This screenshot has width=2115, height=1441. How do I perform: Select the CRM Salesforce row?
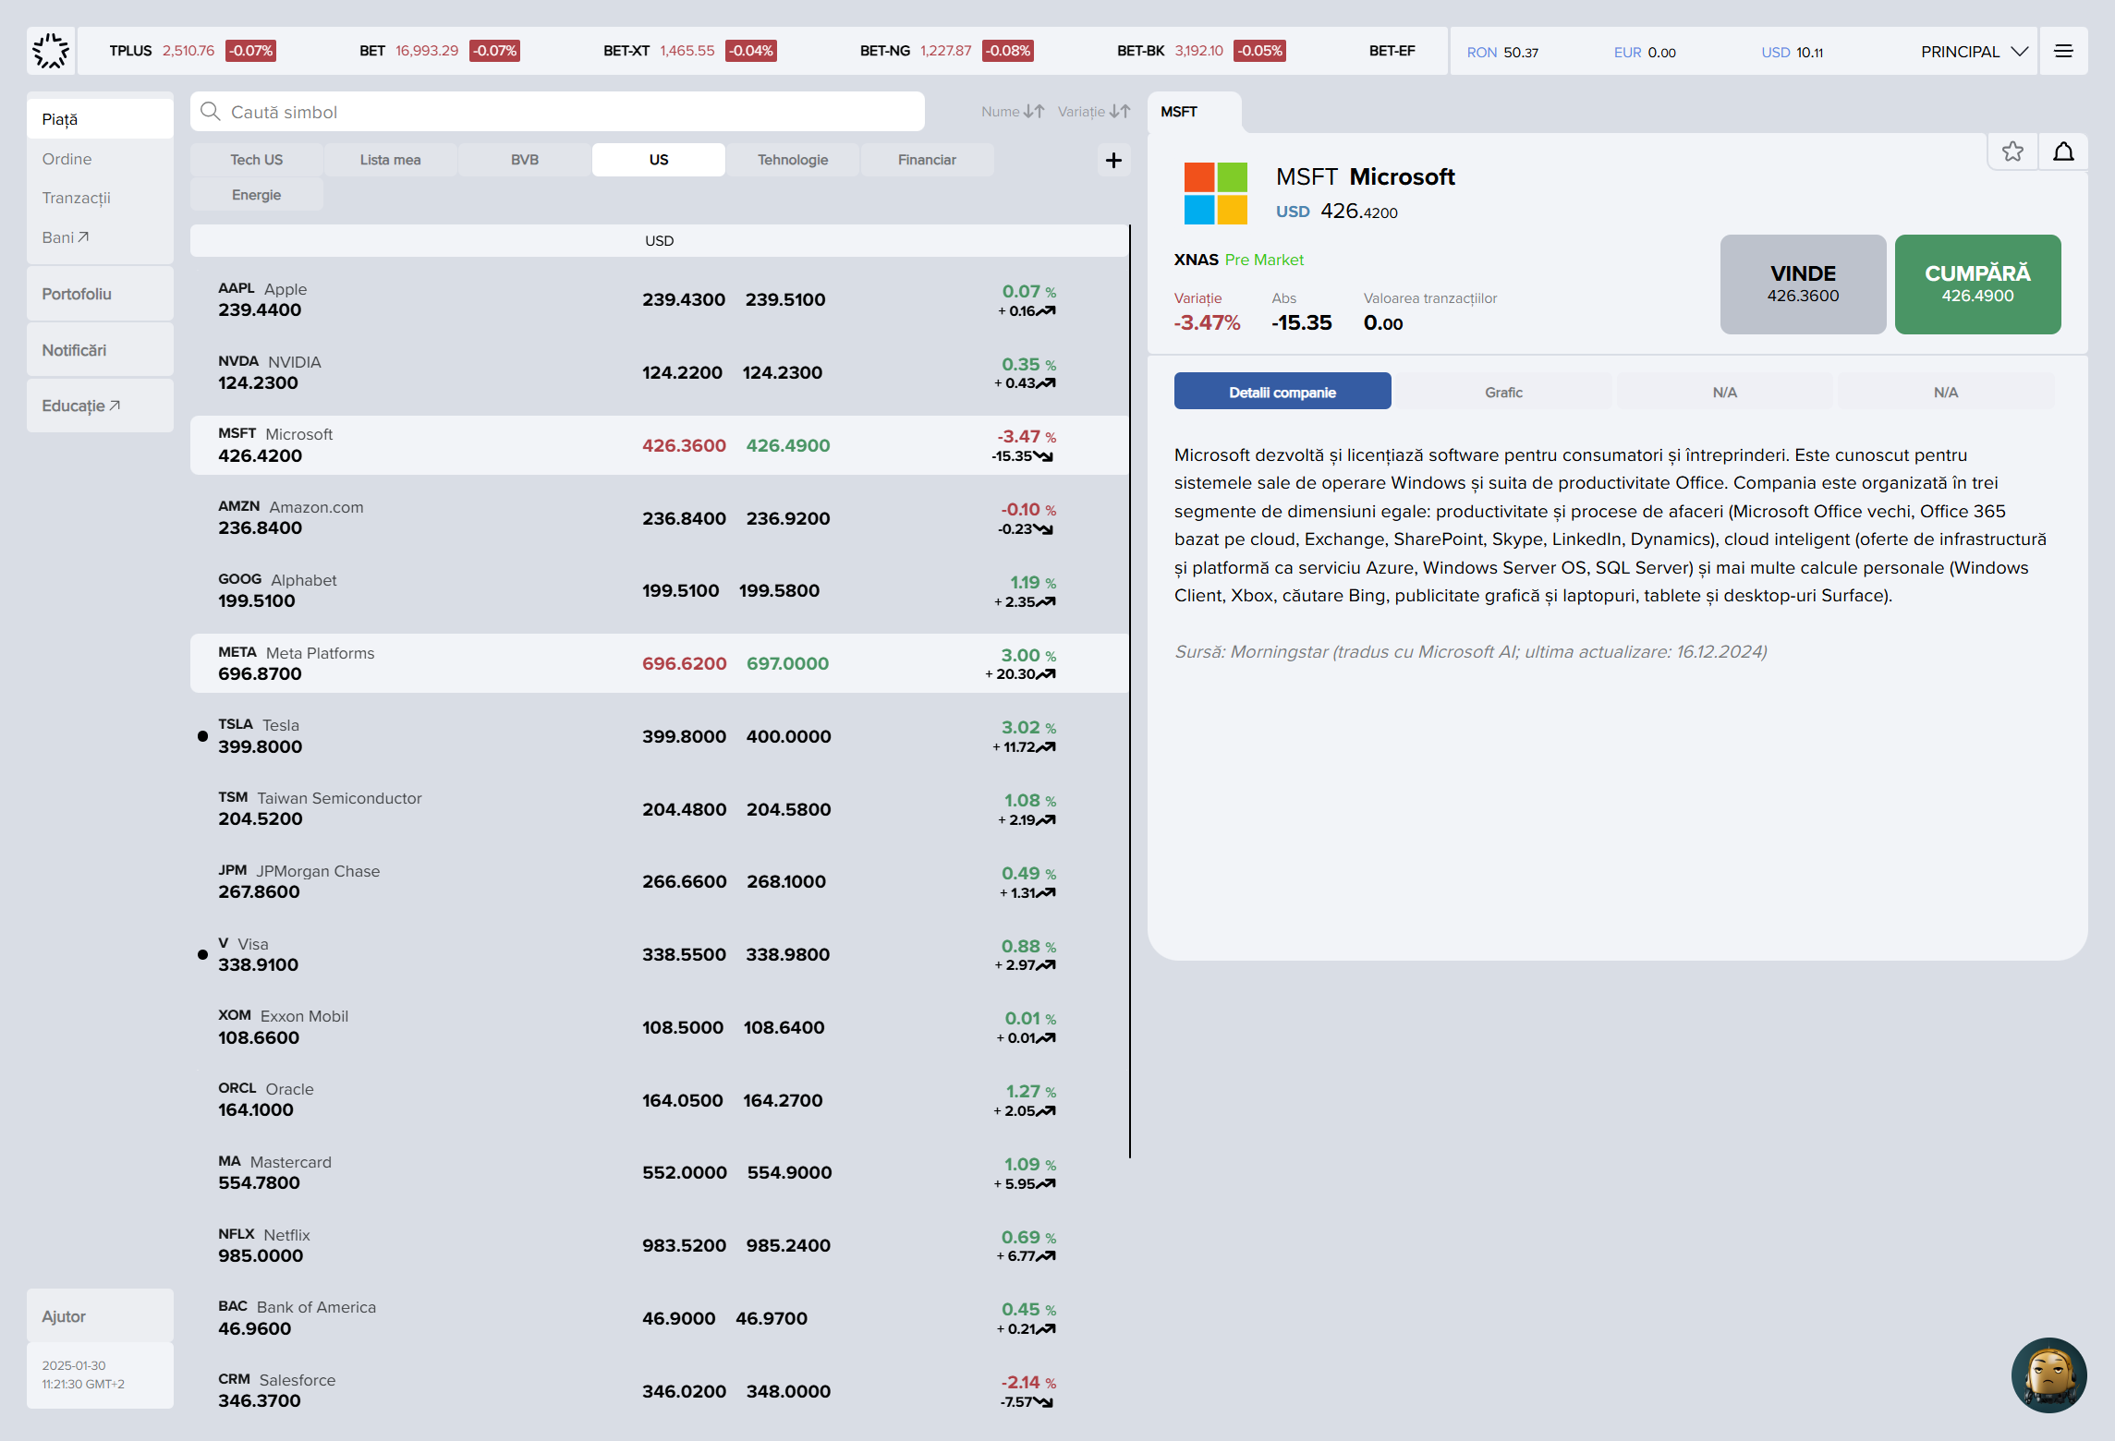659,1391
